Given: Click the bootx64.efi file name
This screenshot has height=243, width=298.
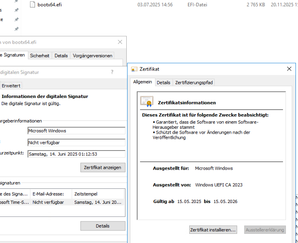Looking at the screenshot, I should point(50,5).
